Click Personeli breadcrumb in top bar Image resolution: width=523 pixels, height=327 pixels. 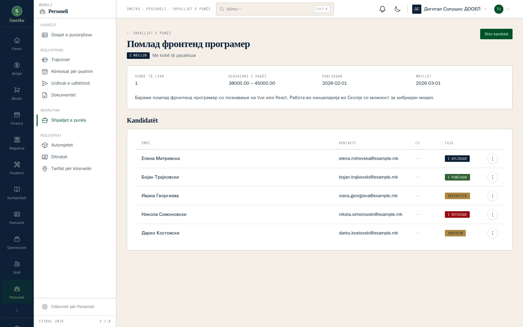click(156, 9)
